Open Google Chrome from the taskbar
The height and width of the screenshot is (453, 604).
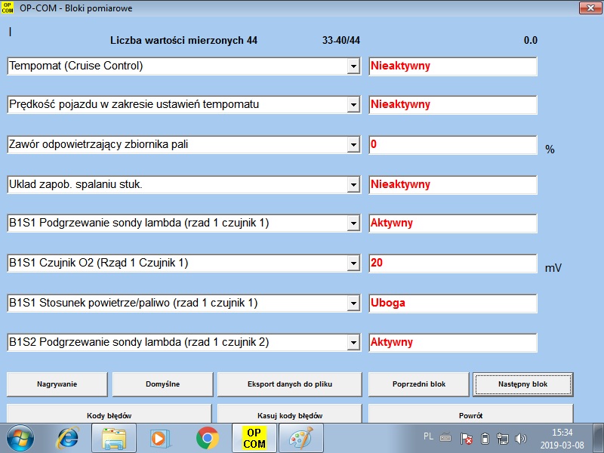[x=207, y=438]
